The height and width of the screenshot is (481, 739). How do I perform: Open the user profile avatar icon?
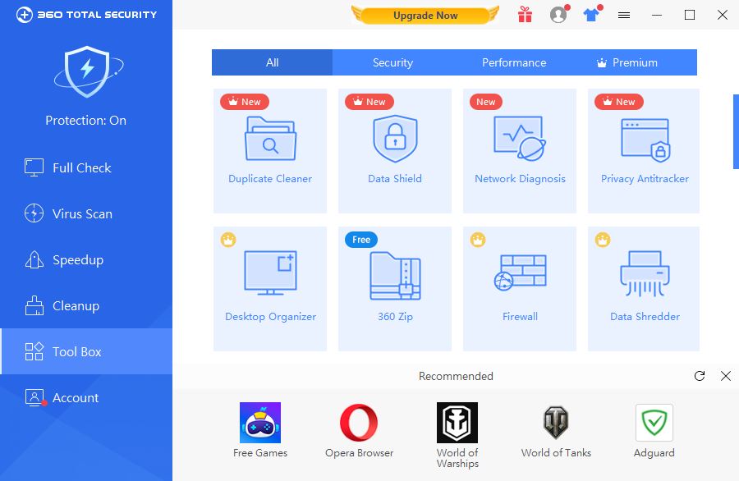(x=558, y=15)
